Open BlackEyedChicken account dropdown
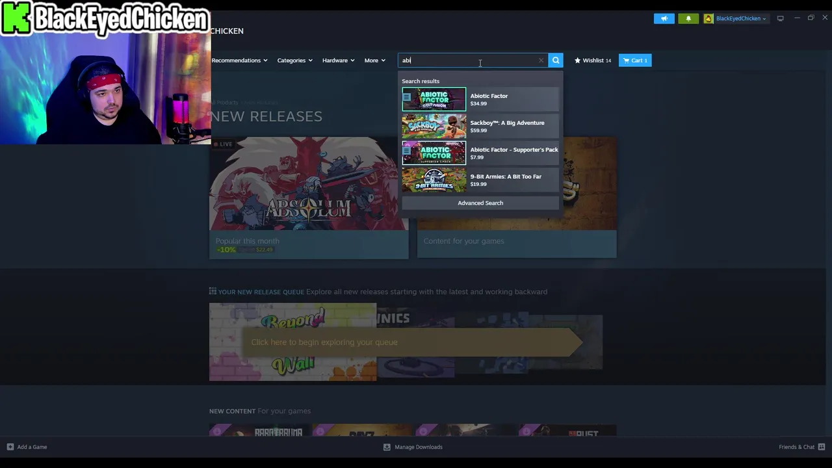832x468 pixels. [x=736, y=18]
